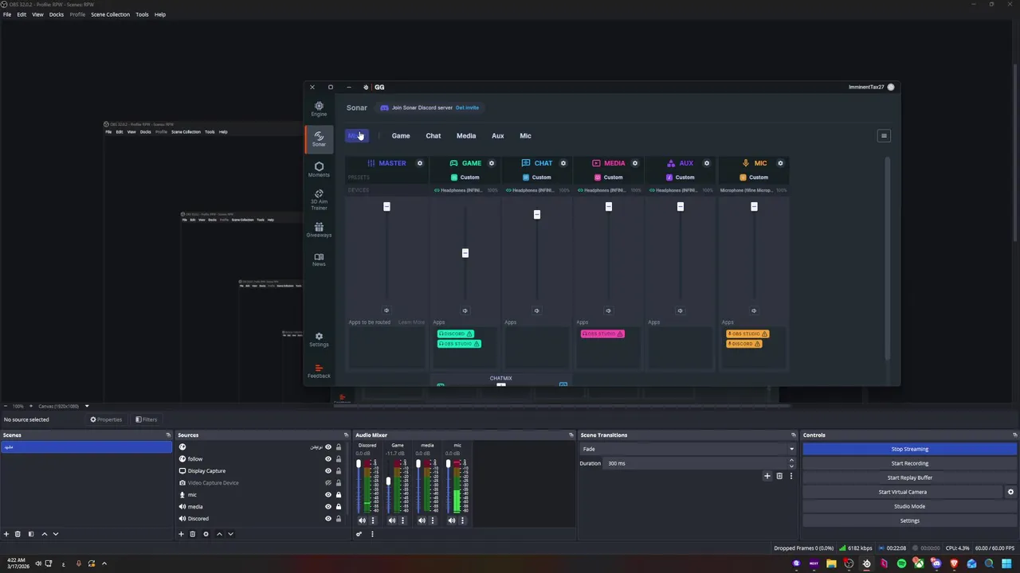Screen dimensions: 1020x573
Task: Remove transition with trash icon
Action: coord(779,476)
